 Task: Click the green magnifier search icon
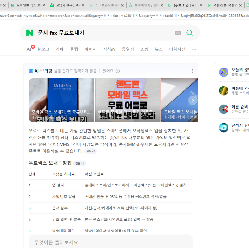pyautogui.click(x=190, y=33)
